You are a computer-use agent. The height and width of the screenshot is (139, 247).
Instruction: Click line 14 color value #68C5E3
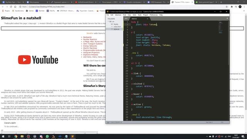click(x=149, y=56)
